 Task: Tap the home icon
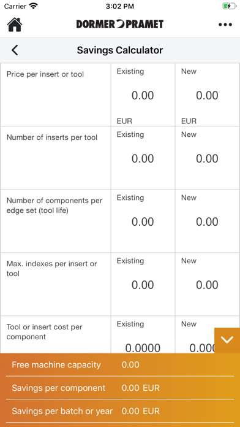(x=15, y=25)
